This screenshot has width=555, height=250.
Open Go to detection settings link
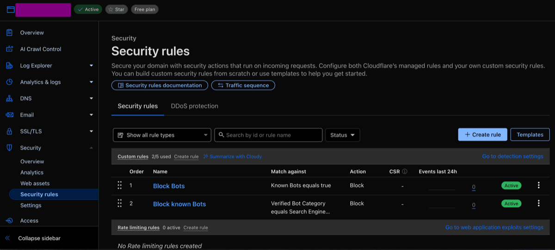tap(512, 156)
